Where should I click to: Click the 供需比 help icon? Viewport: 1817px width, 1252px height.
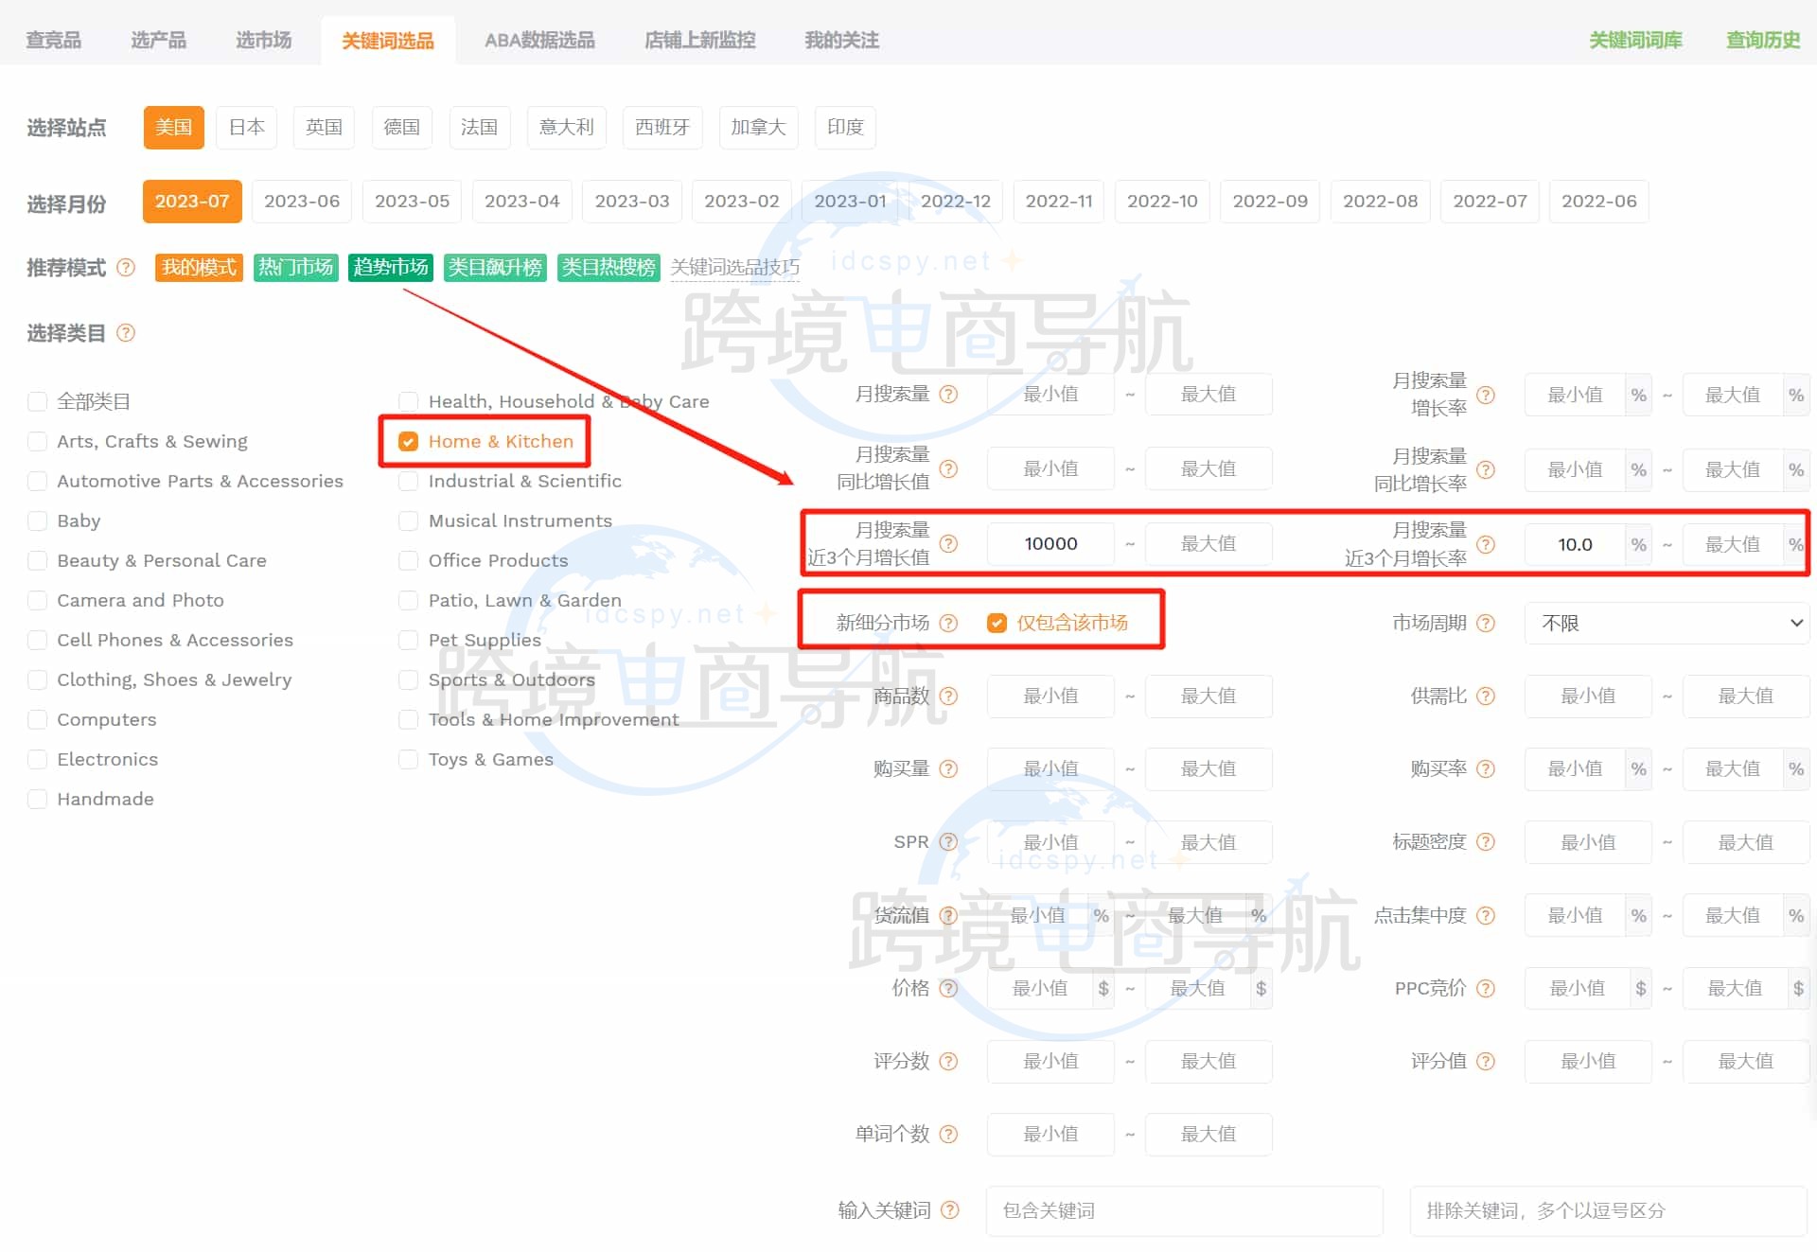click(1486, 697)
